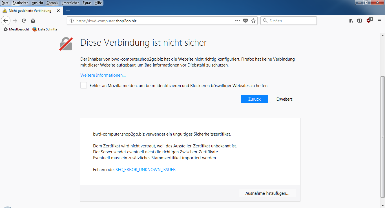385x208 pixels.
Task: Bookmark this page with the star
Action: [253, 21]
